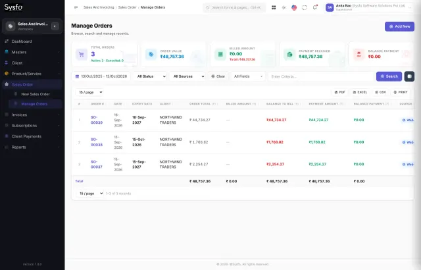
Task: Open the All Status dropdown
Action: 150,76
